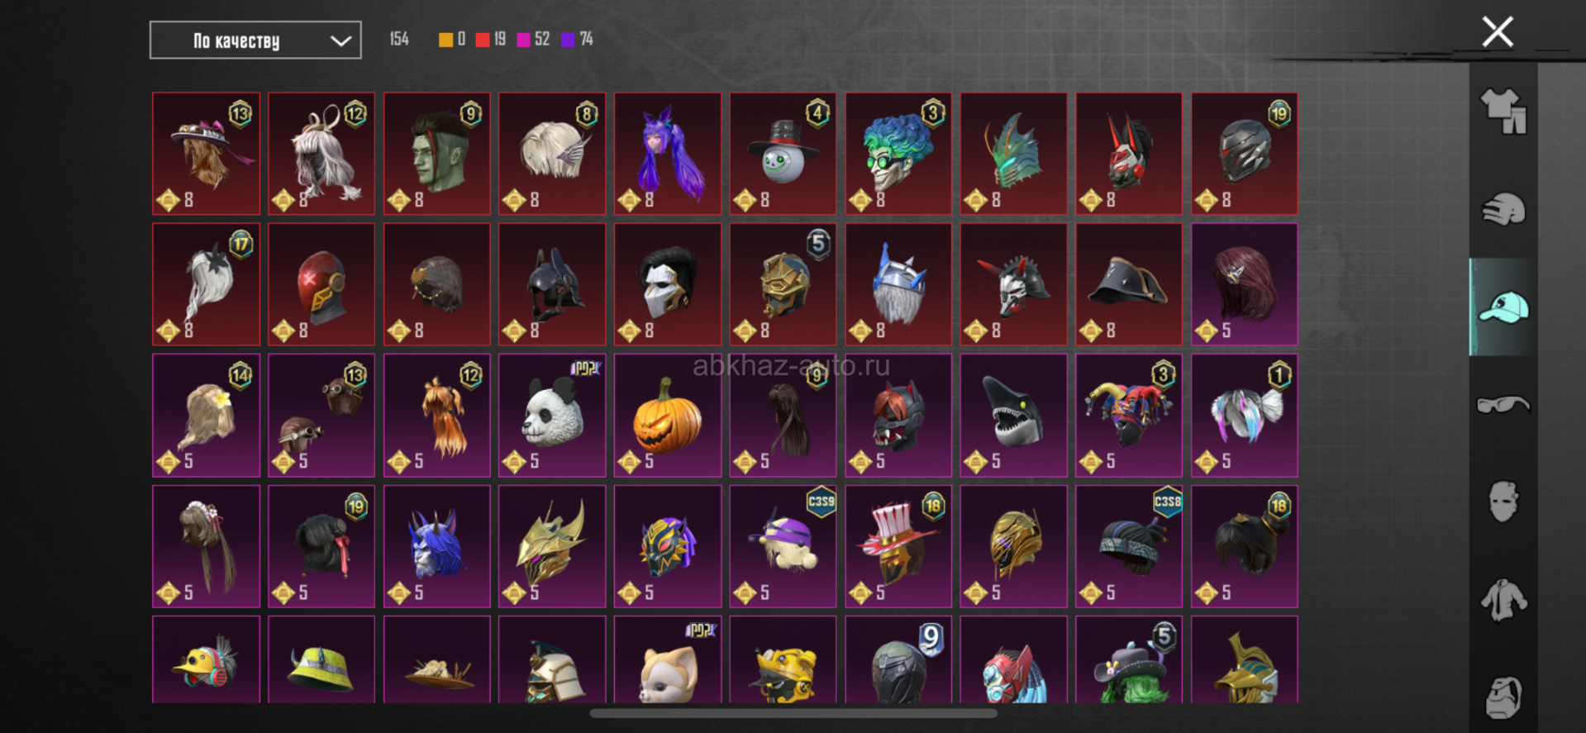Select the jack-o-lantern pumpkin head item
This screenshot has width=1586, height=733.
pyautogui.click(x=668, y=416)
